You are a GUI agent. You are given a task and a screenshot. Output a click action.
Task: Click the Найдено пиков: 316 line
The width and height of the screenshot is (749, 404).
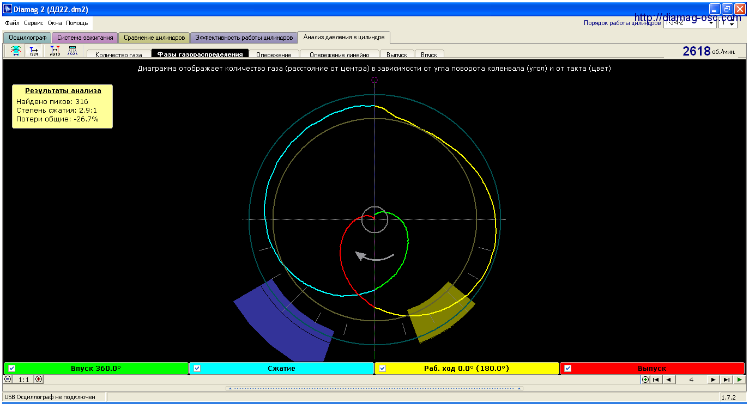(52, 101)
